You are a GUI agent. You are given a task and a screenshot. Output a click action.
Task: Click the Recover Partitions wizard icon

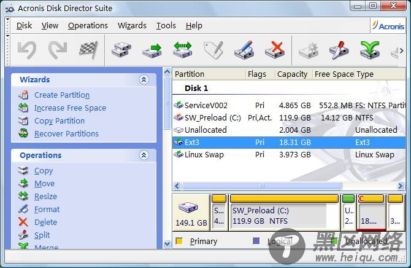point(23,133)
